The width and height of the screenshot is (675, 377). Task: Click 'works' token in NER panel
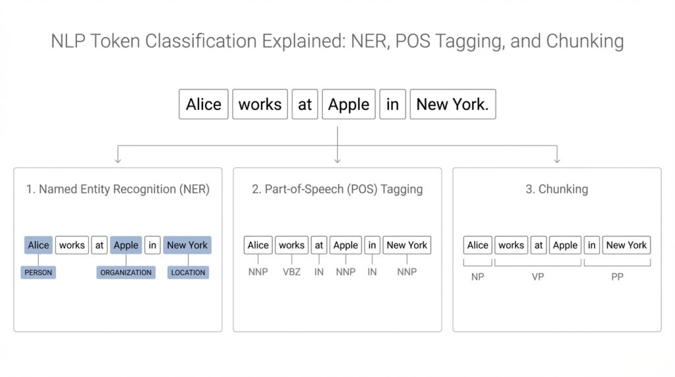click(x=72, y=245)
